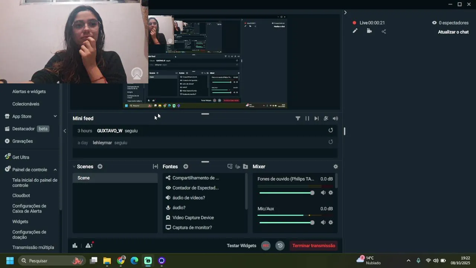Click Atualizar o chat
The width and height of the screenshot is (476, 268).
pyautogui.click(x=453, y=32)
